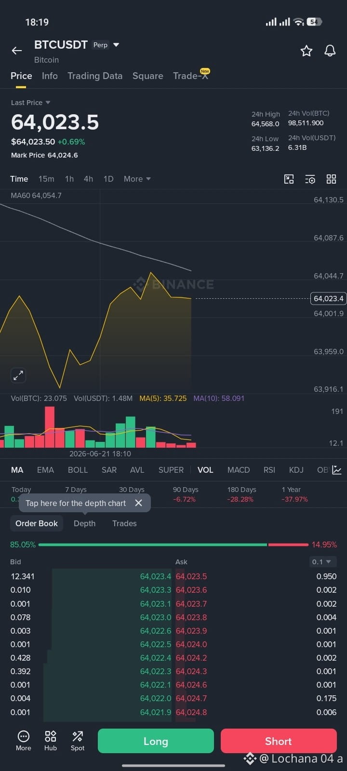347x771 pixels.
Task: Tap the current price tag 64,023.4
Action: pos(328,298)
